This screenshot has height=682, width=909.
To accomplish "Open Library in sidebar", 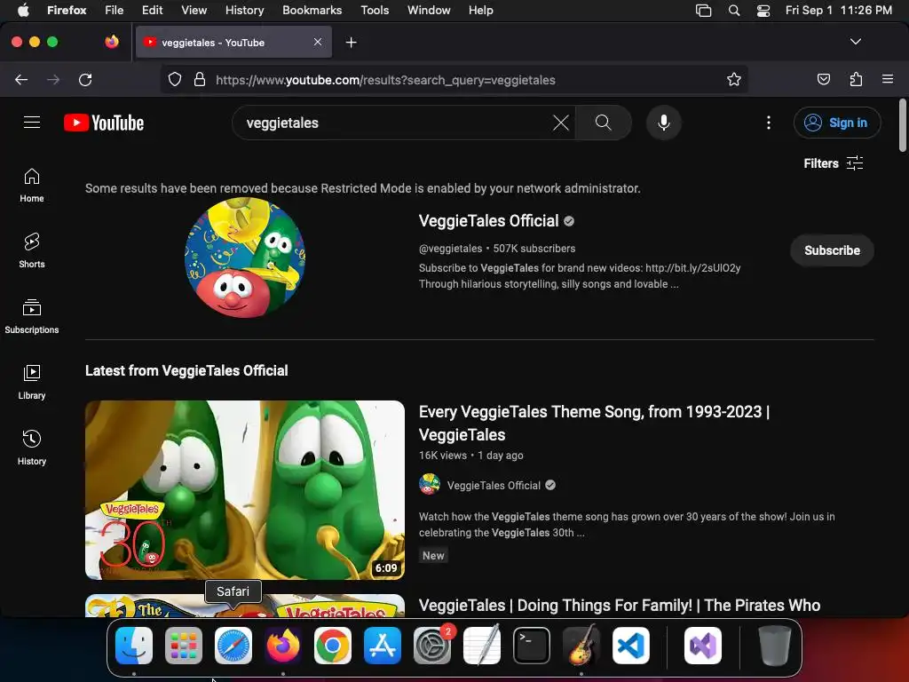I will (32, 382).
